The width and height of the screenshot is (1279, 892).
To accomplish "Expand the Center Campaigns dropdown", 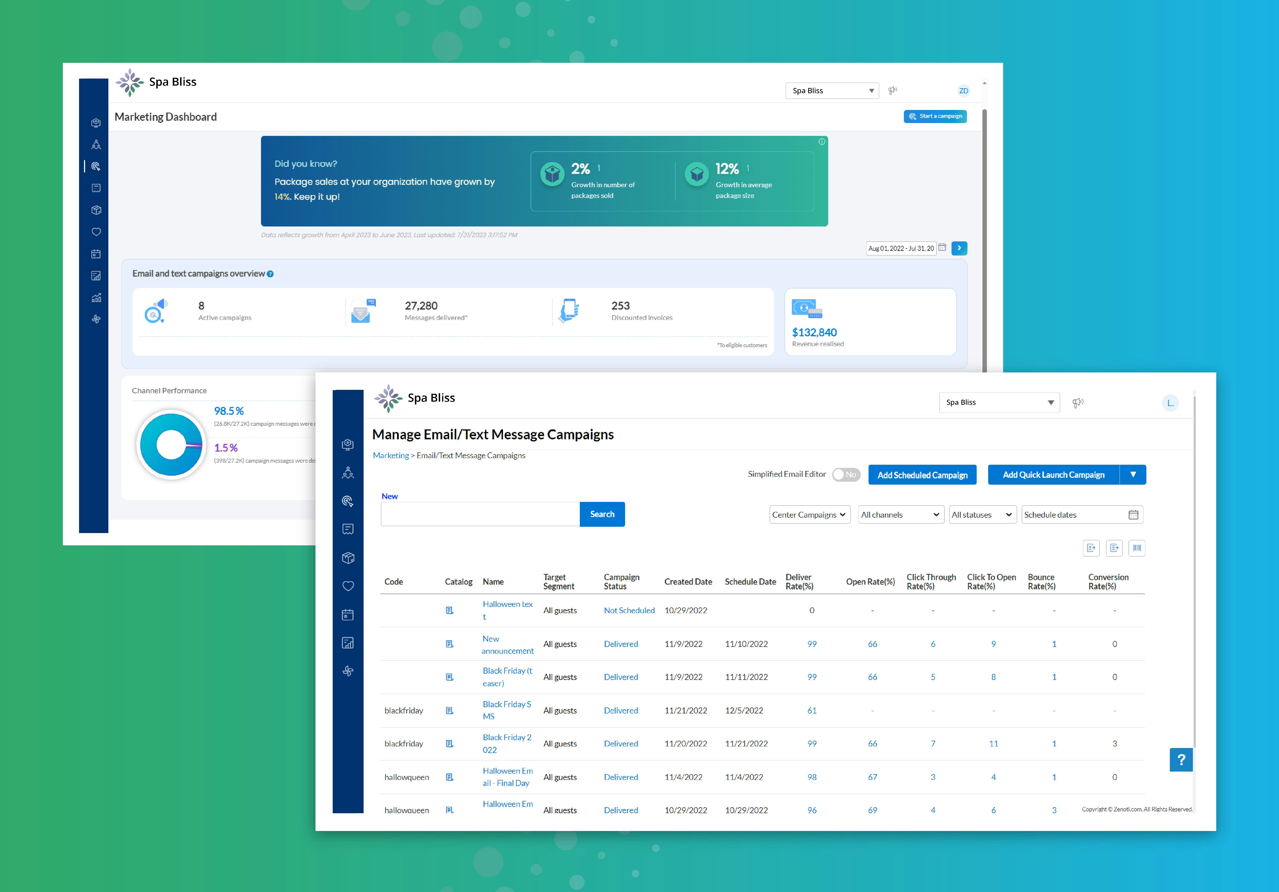I will [x=809, y=515].
